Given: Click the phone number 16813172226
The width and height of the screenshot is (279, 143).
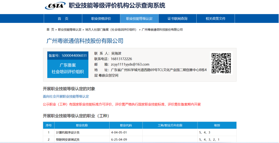Looking at the screenshot, I should 121,59.
